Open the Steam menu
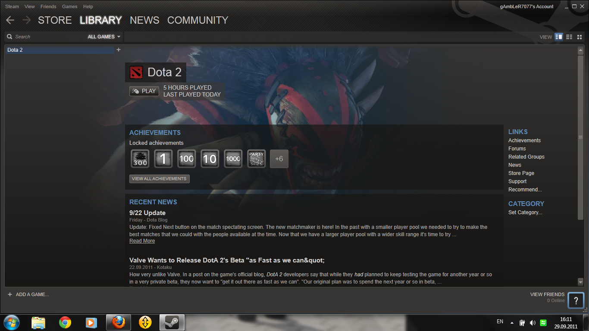 click(12, 6)
